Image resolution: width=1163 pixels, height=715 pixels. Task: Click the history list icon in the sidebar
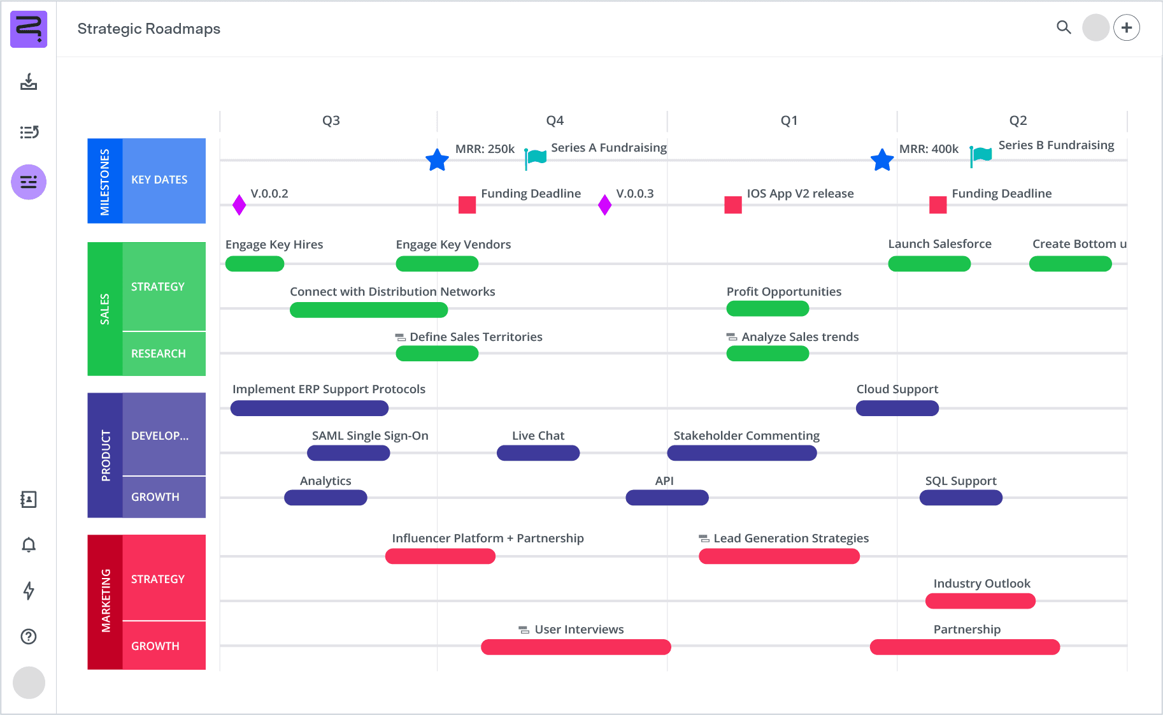coord(29,132)
